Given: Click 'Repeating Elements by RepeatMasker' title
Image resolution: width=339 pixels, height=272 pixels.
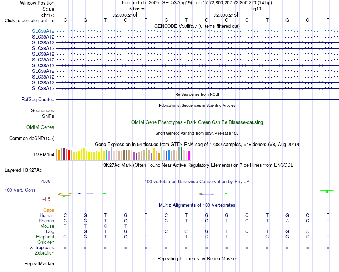Looking at the screenshot, I should click(197, 259).
